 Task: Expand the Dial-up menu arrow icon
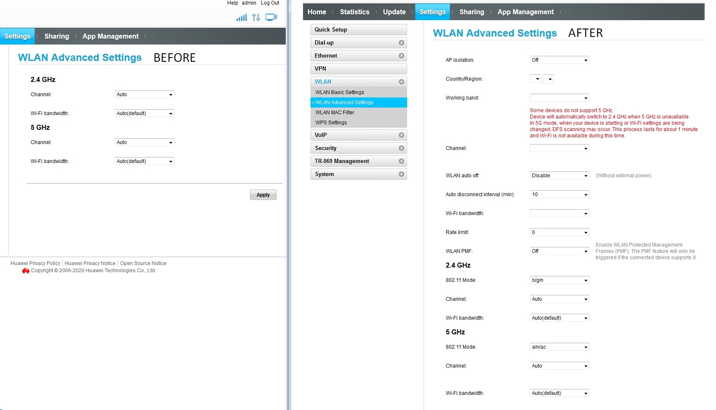click(x=401, y=43)
